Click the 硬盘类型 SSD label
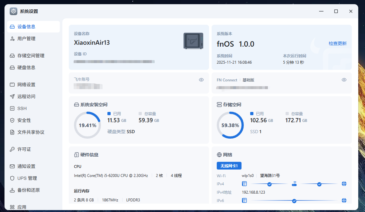The image size is (365, 212). point(121,132)
